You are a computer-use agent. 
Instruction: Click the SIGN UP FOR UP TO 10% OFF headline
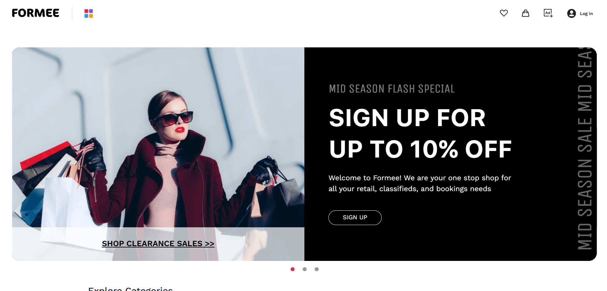pos(420,133)
